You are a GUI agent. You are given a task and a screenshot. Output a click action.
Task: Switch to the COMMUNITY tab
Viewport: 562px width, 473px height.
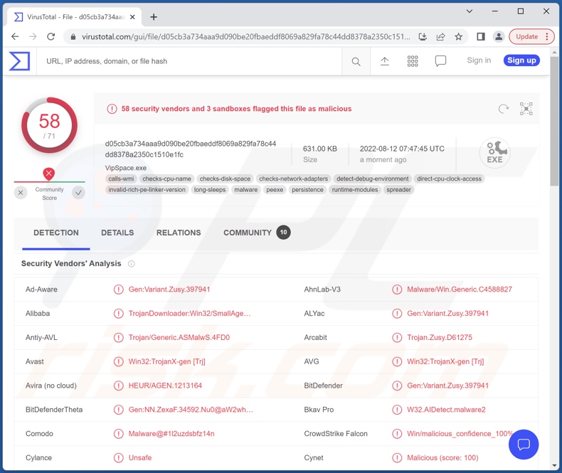(257, 233)
